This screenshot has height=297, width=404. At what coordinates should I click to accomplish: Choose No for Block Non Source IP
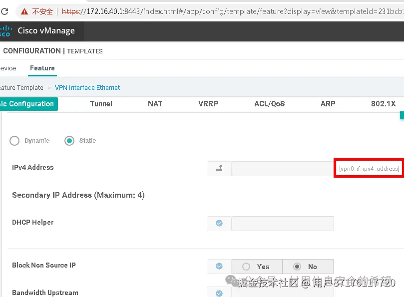point(308,267)
